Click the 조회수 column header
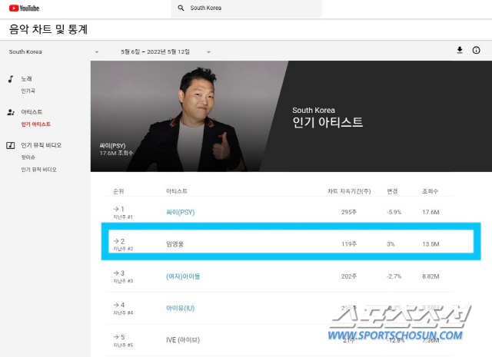 click(430, 191)
